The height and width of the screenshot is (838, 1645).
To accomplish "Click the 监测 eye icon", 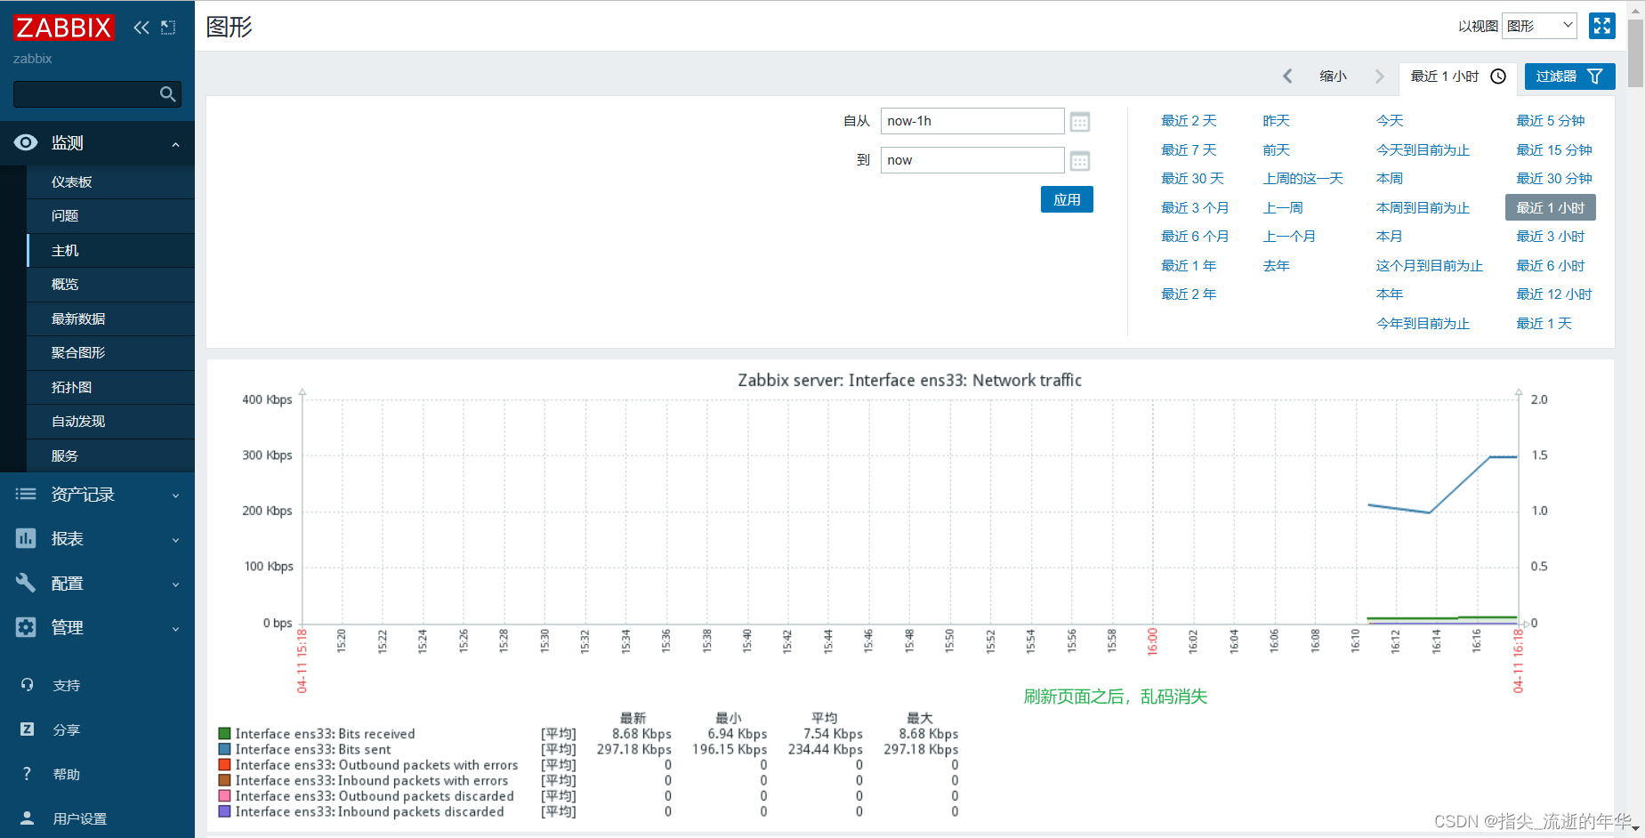I will pyautogui.click(x=26, y=142).
